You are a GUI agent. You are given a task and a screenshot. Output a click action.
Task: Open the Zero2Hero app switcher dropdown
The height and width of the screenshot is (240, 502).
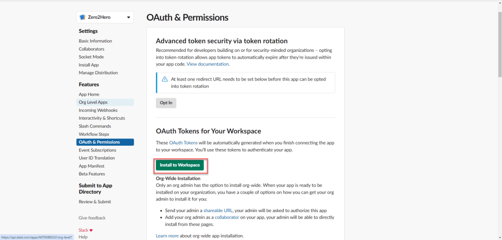coord(128,17)
